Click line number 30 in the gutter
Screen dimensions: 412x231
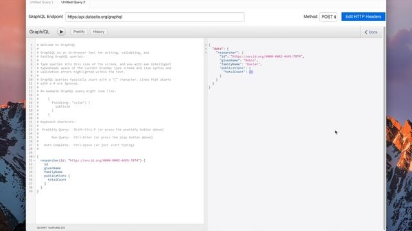tap(30, 157)
